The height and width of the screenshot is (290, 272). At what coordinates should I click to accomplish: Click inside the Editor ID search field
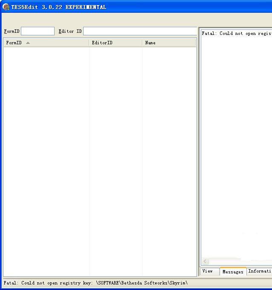140,31
